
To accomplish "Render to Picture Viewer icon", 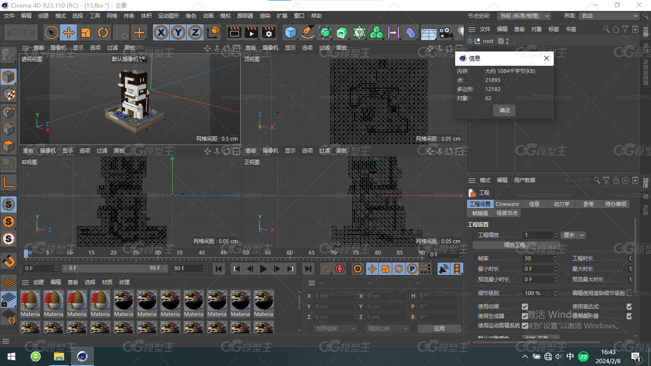I will click(x=251, y=32).
